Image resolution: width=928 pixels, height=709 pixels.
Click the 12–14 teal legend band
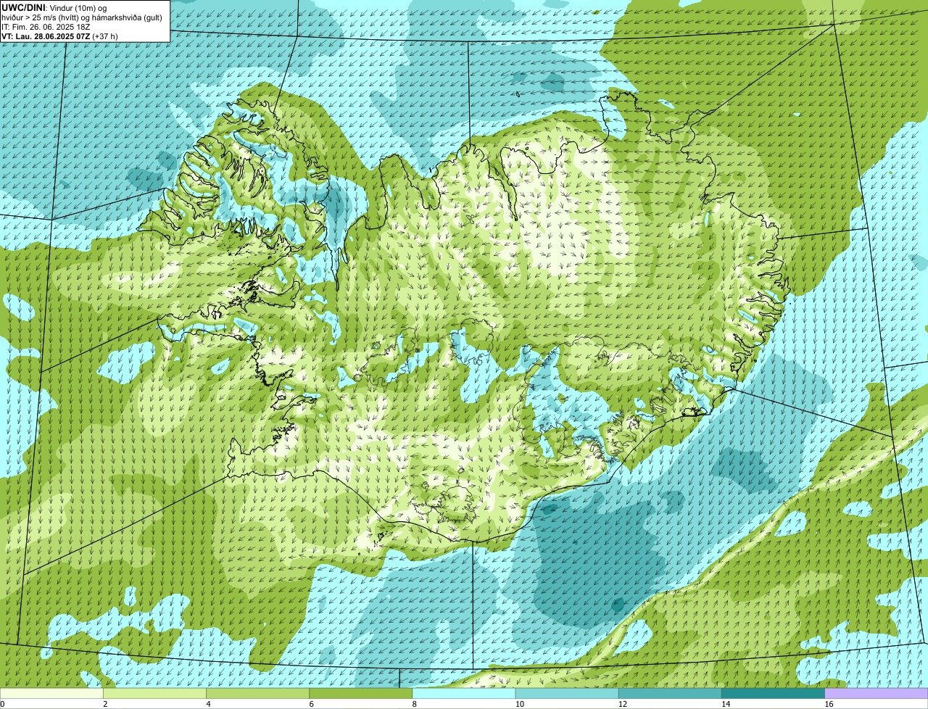[x=670, y=694]
